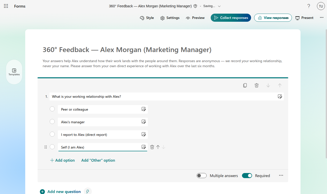Enable the Multiple answers toggle
Image resolution: width=327 pixels, height=194 pixels.
pos(202,176)
